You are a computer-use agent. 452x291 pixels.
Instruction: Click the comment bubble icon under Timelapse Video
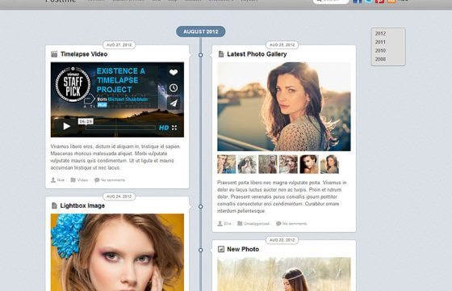(97, 179)
